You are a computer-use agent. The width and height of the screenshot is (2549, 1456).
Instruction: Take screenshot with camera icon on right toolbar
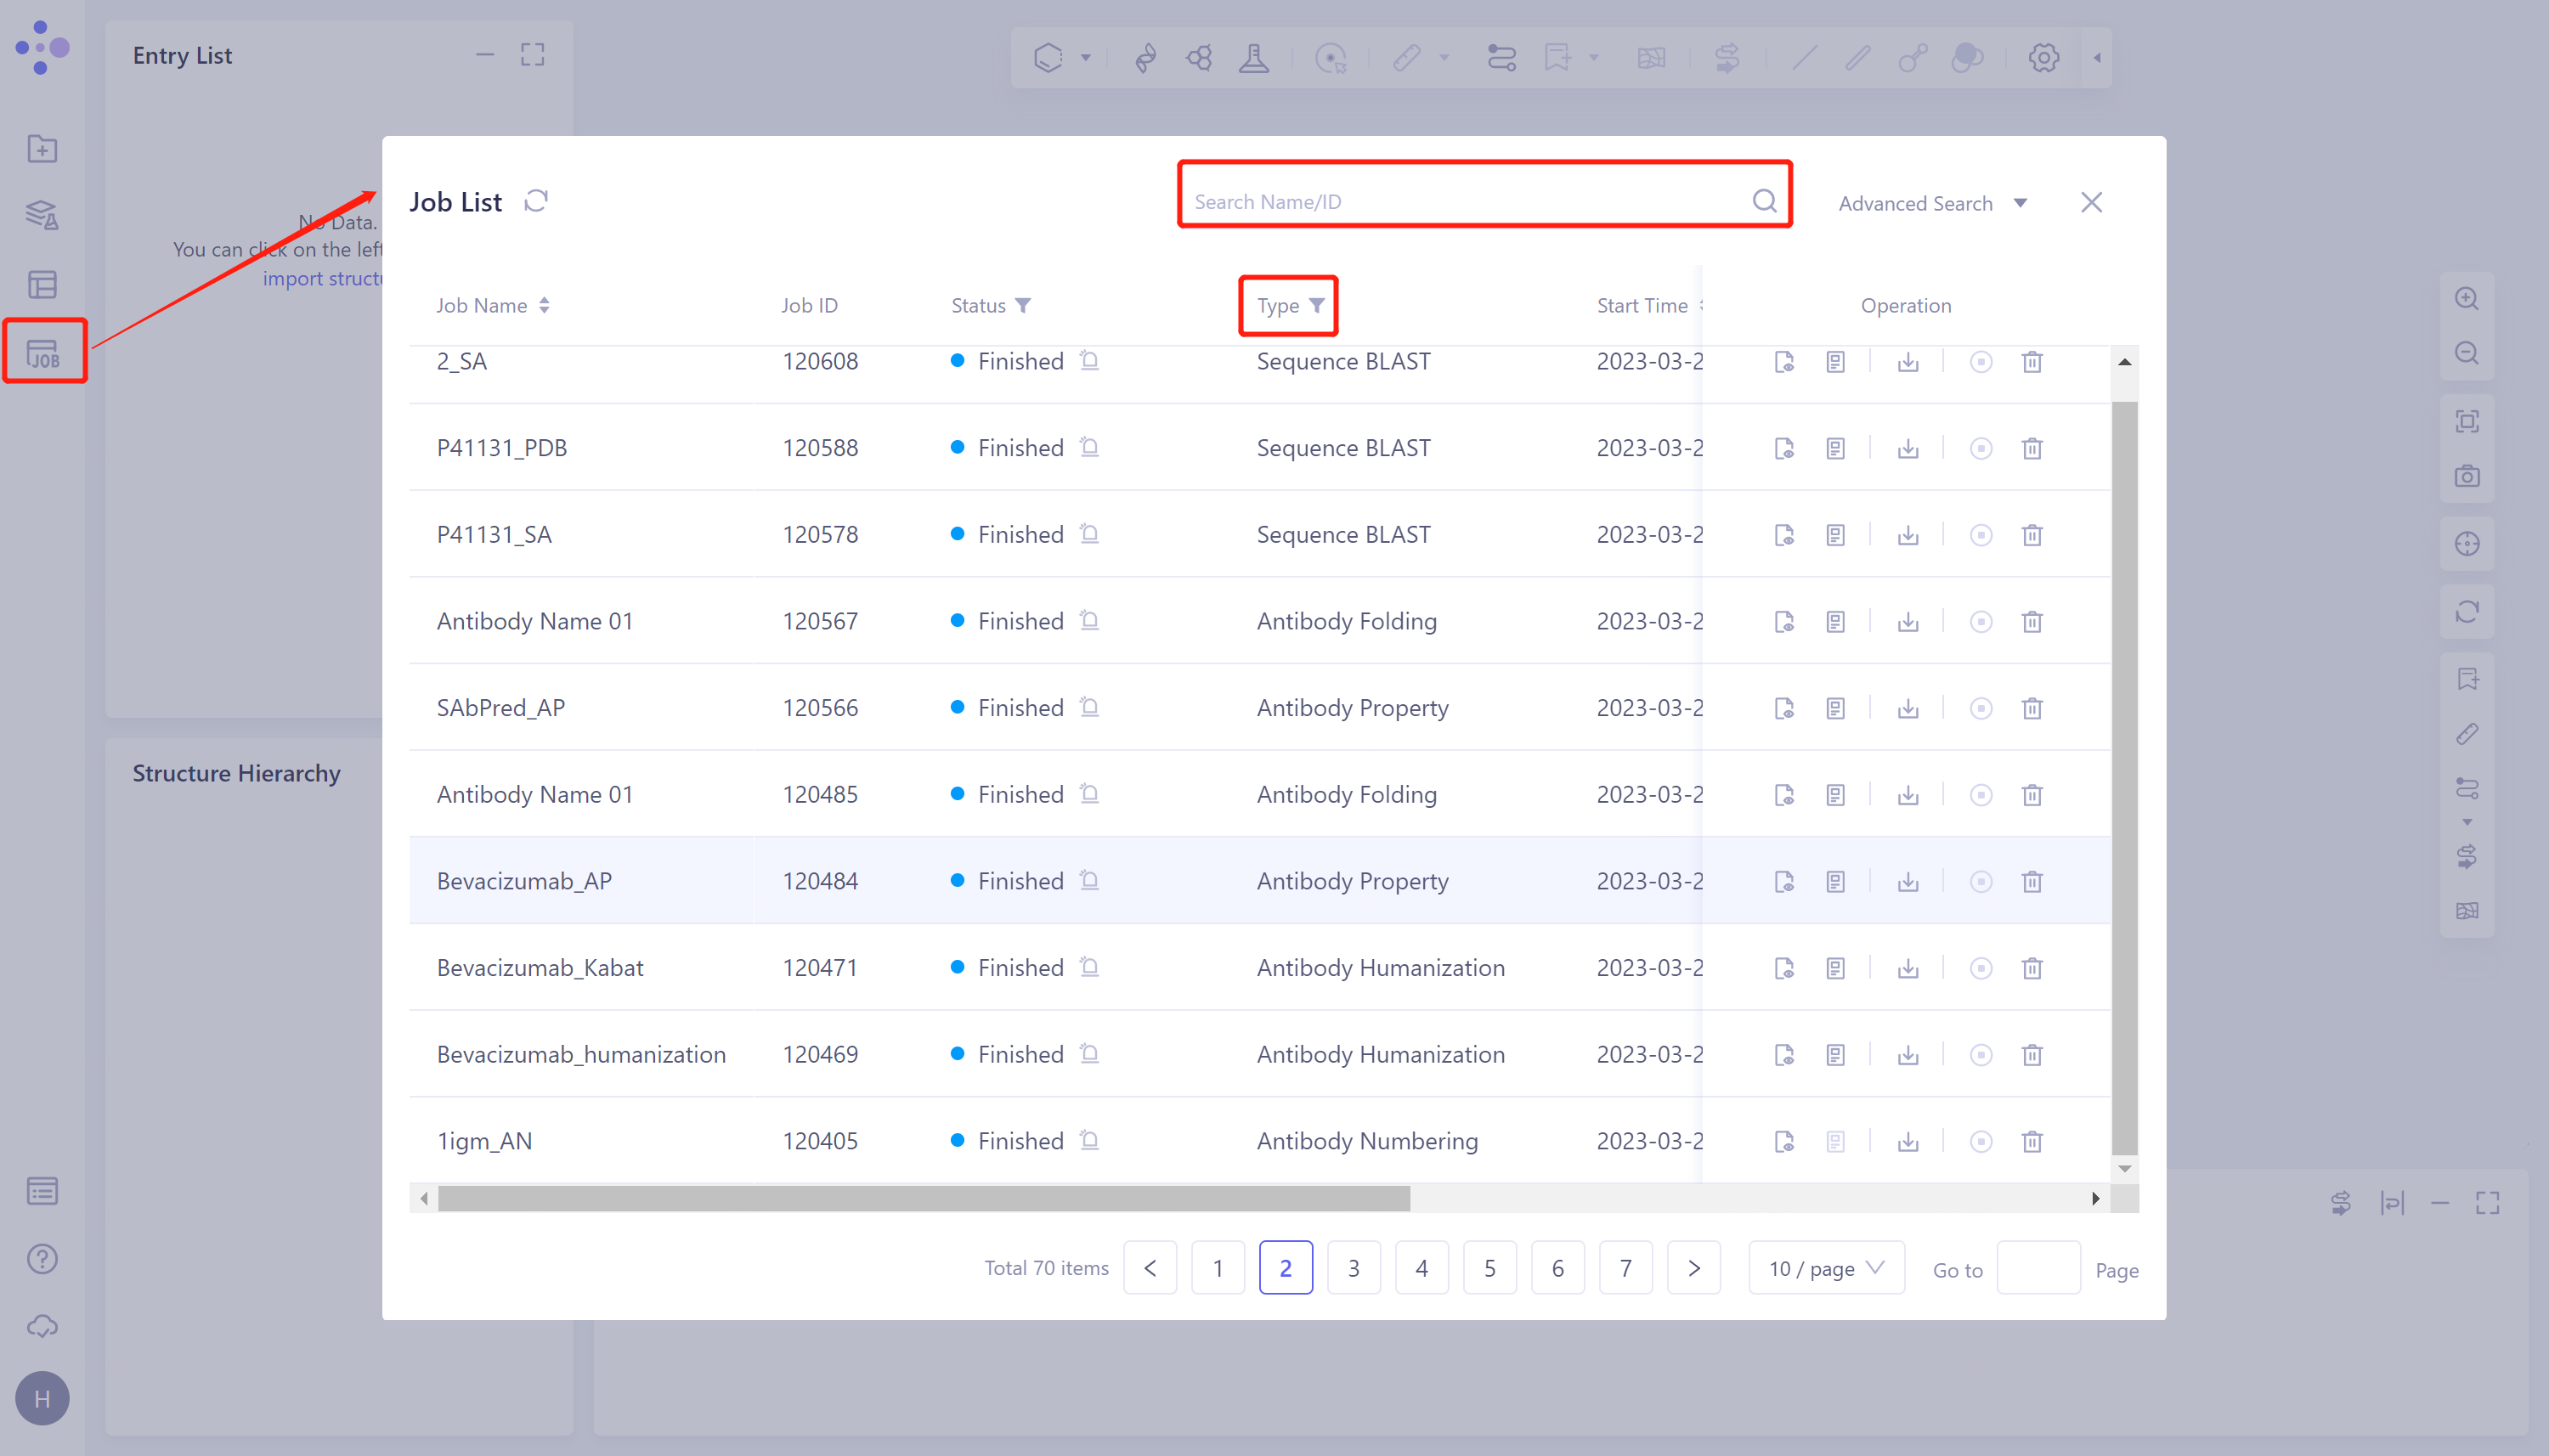point(2467,476)
